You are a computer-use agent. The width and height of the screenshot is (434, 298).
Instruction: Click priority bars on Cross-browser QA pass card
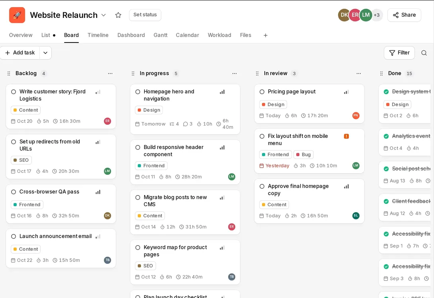click(98, 192)
